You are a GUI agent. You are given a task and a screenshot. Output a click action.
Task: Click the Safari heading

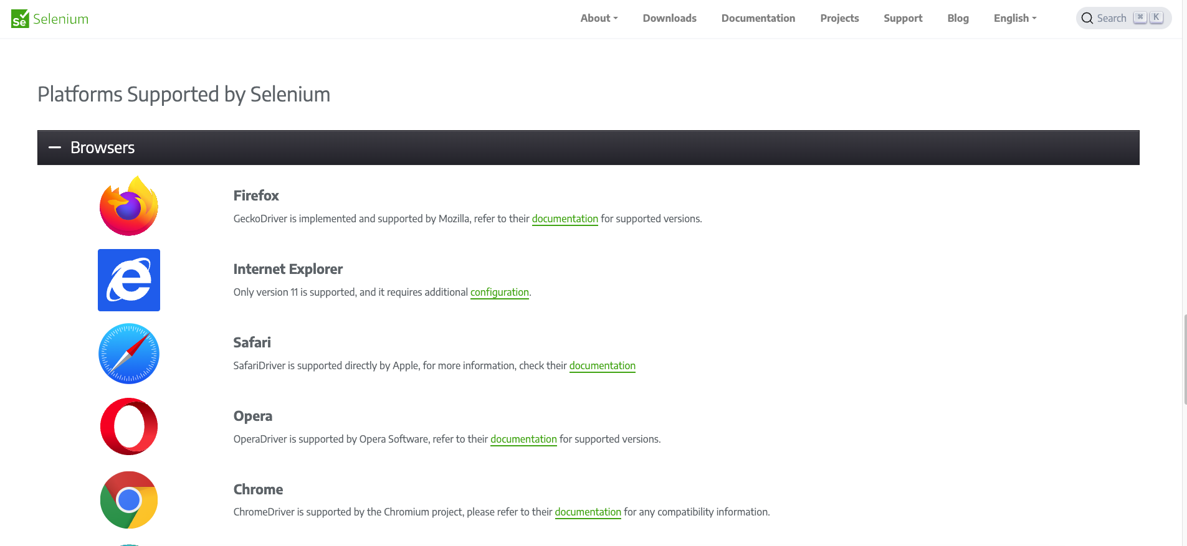[252, 342]
